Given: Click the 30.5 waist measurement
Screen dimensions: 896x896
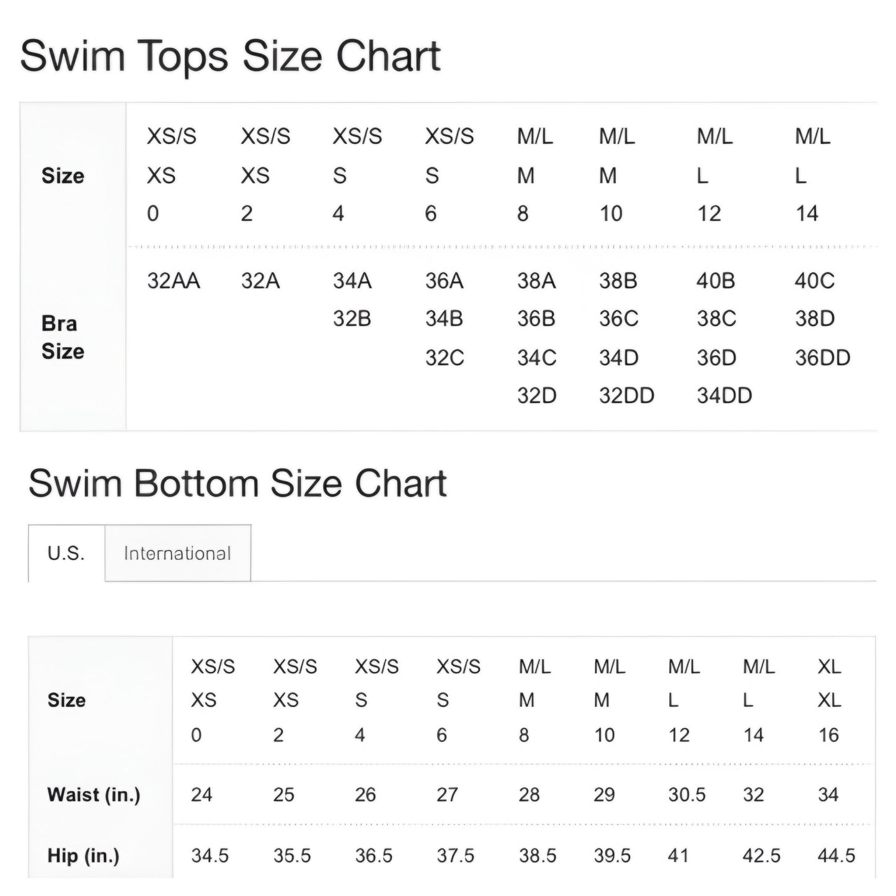Looking at the screenshot, I should 686,794.
